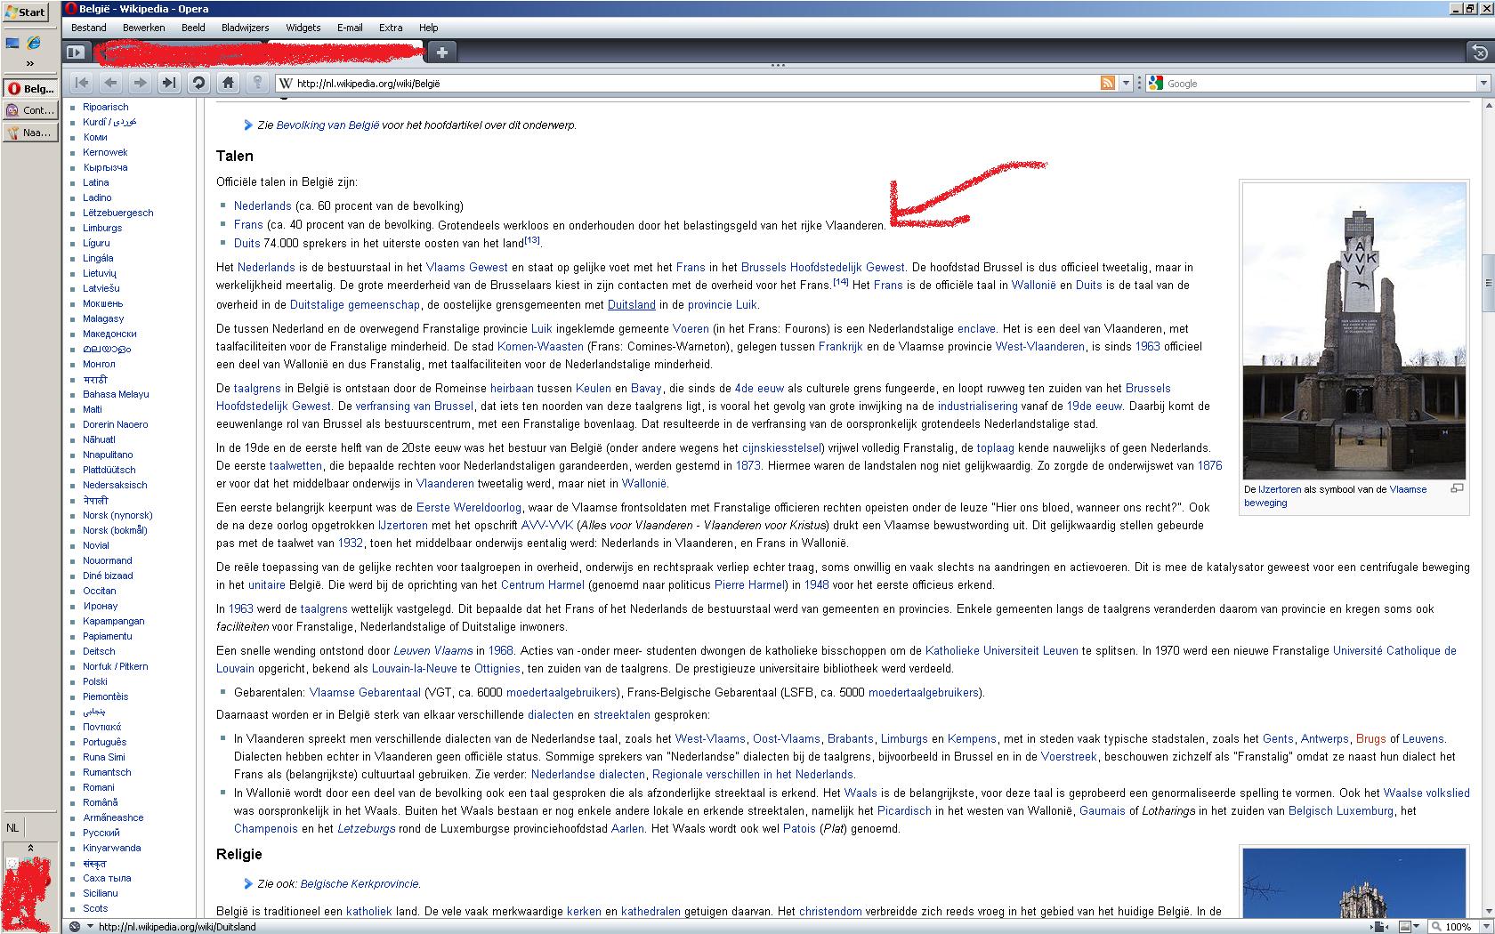Click the Windows Start button
This screenshot has width=1495, height=934.
pos(26,12)
